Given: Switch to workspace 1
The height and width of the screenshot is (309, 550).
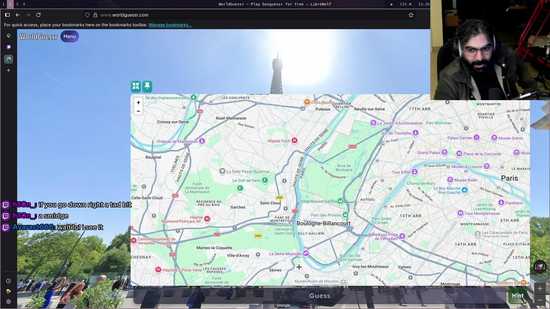Looking at the screenshot, I should click(3, 4).
